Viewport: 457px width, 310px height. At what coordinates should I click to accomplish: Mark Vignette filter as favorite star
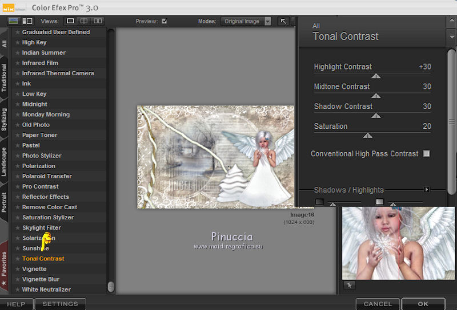[x=18, y=269]
